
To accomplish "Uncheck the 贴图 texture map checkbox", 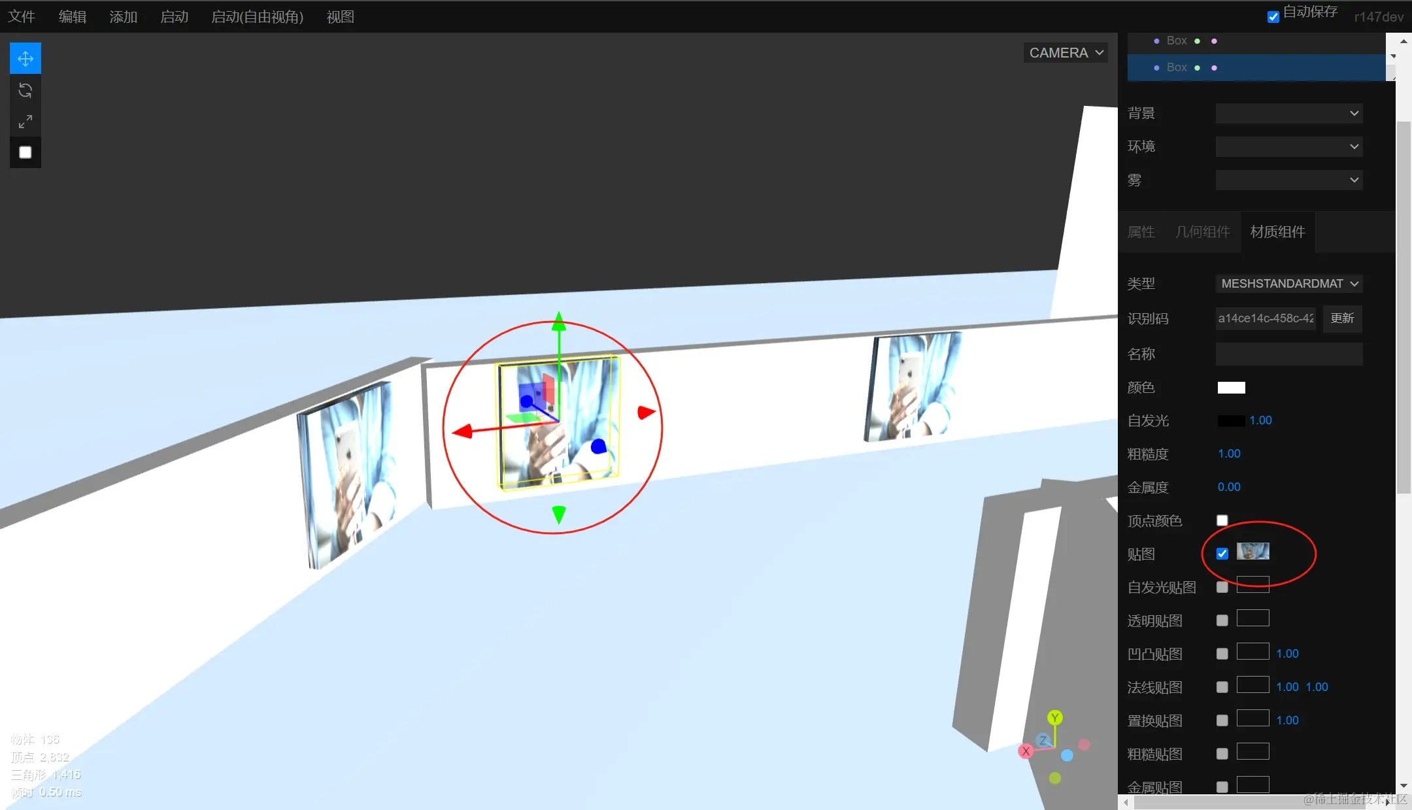I will coord(1222,554).
